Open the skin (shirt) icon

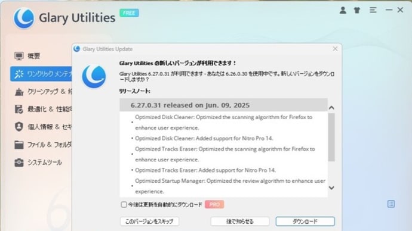357,10
